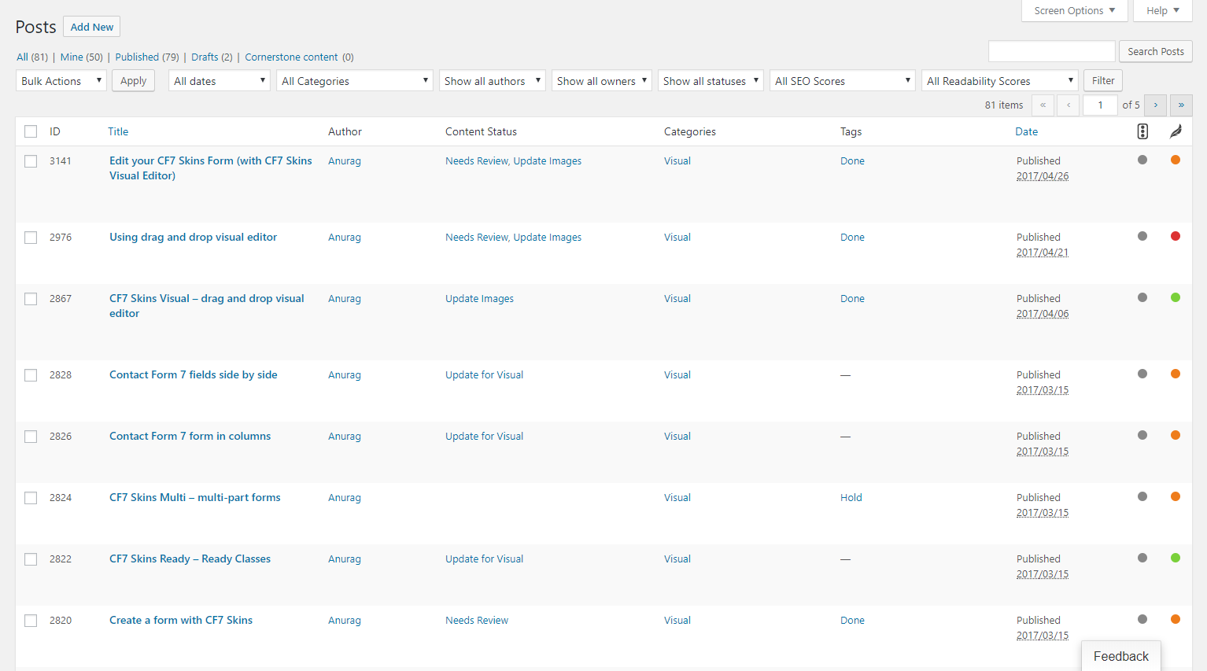Expand the All Categories dropdown
Viewport: 1207px width, 671px height.
(x=354, y=81)
